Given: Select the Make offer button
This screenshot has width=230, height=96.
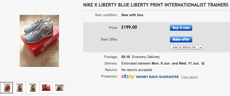Looking at the screenshot, I should 181,40.
